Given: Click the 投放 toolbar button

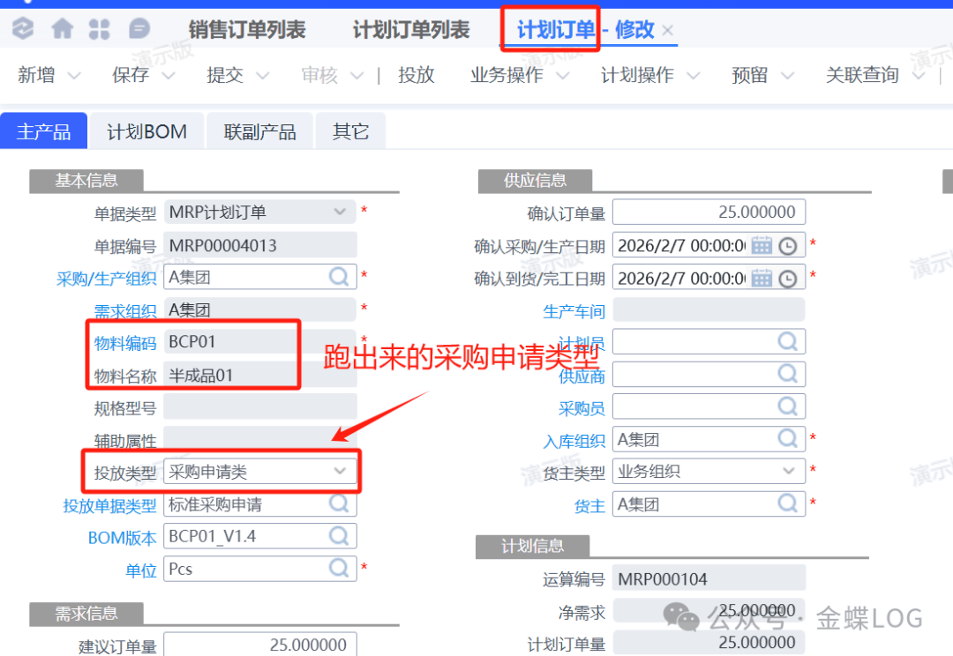Looking at the screenshot, I should coord(416,76).
